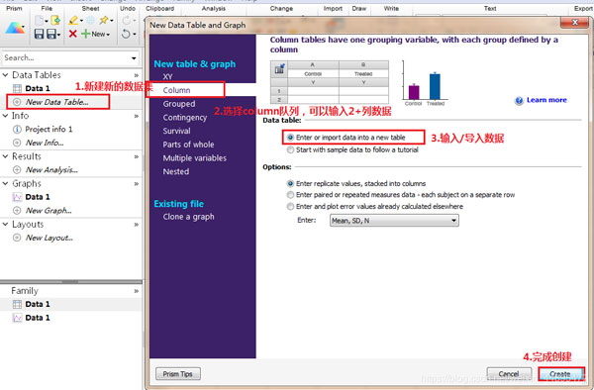The width and height of the screenshot is (594, 390).
Task: Collapse the Graphs section
Action: (5, 183)
